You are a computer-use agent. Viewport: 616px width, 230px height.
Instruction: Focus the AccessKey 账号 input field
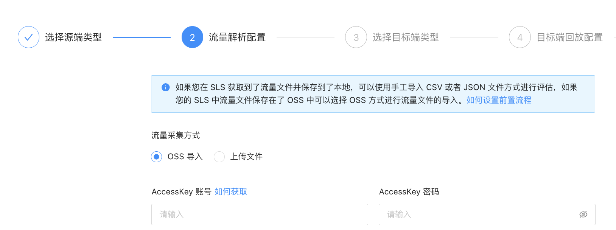tap(260, 214)
